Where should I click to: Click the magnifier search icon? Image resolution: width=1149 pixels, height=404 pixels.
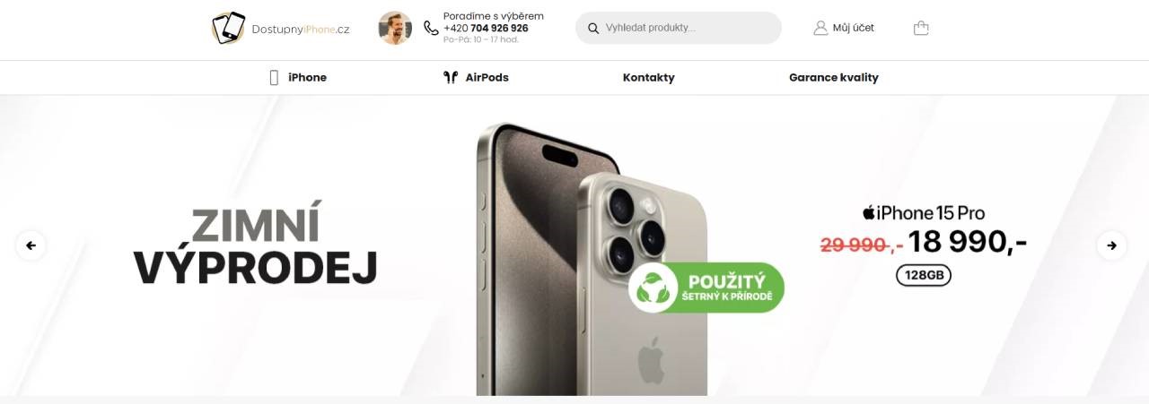tap(593, 28)
